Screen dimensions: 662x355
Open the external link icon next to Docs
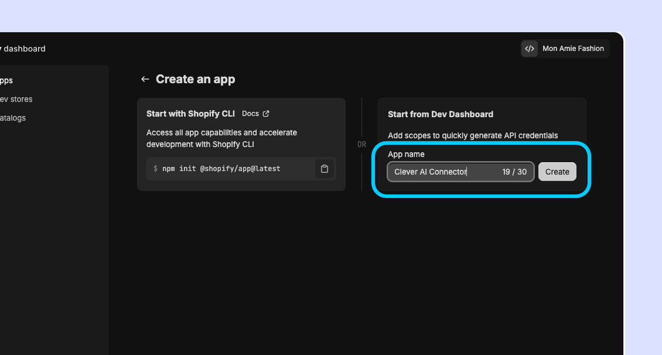[x=266, y=114]
